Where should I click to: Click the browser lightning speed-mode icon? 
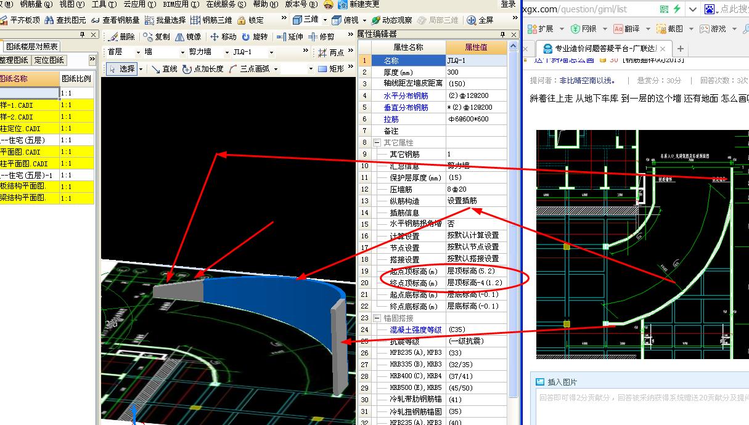point(677,9)
